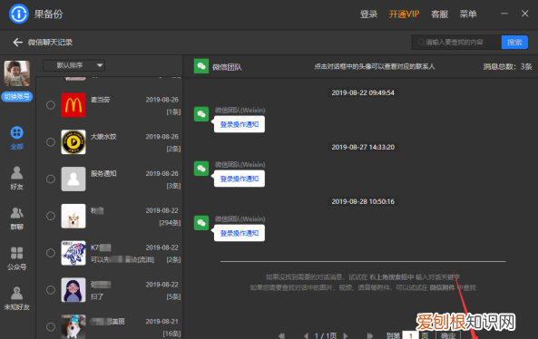Open the 登录操作通知 link dated 2019-08-28
The width and height of the screenshot is (538, 339).
click(240, 234)
